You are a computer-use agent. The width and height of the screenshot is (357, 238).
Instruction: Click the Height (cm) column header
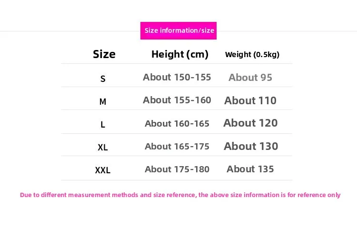pyautogui.click(x=180, y=54)
